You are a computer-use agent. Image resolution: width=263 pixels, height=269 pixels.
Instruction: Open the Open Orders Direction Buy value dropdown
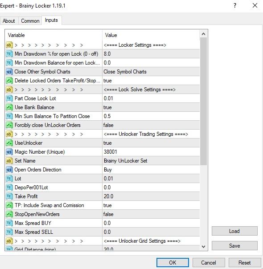151,170
